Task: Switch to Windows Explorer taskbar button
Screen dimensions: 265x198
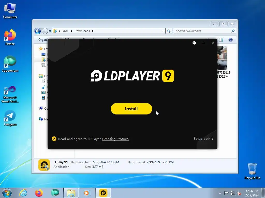Action: click(71, 193)
